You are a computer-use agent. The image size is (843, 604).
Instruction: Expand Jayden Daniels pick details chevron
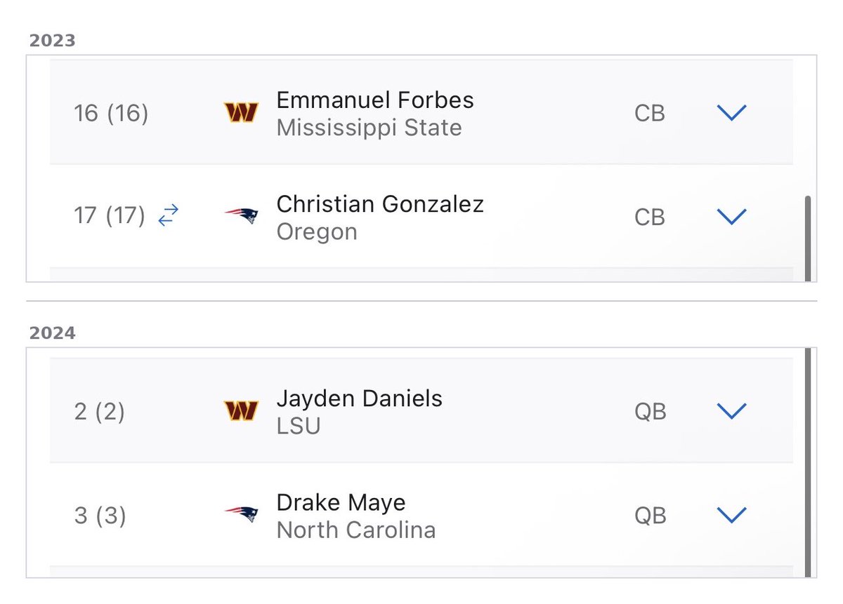(x=731, y=411)
